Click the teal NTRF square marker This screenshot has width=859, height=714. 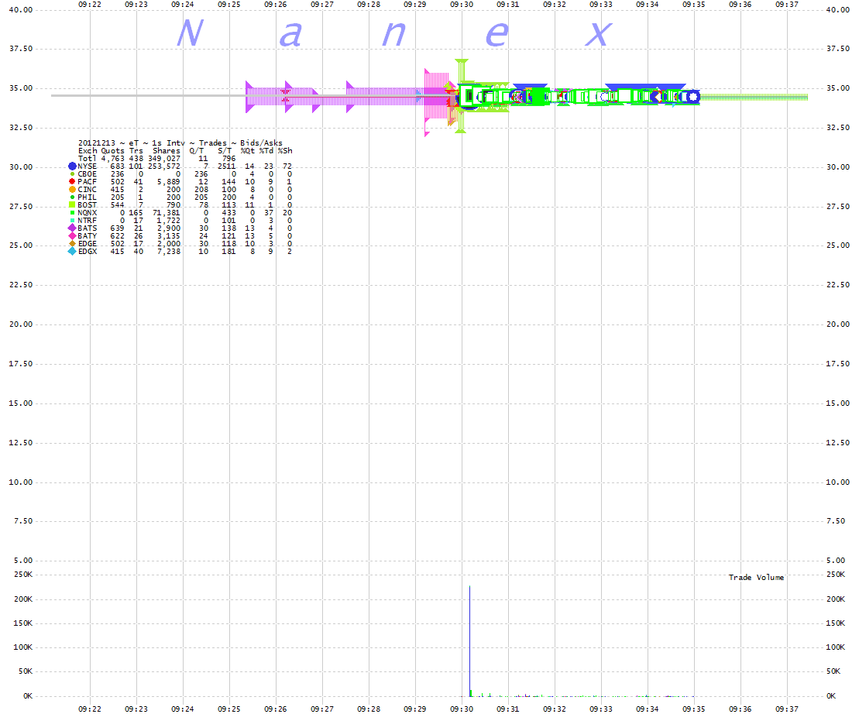[x=72, y=220]
